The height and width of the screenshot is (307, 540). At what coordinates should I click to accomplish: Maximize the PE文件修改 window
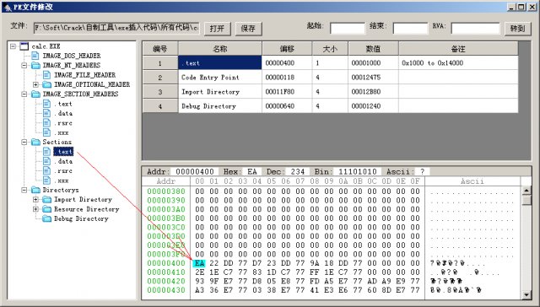[x=521, y=7]
